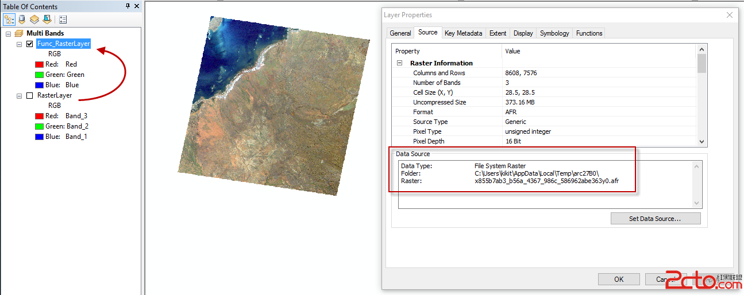Click the Multi Bands data frame icon
744x295 pixels.
[x=19, y=33]
